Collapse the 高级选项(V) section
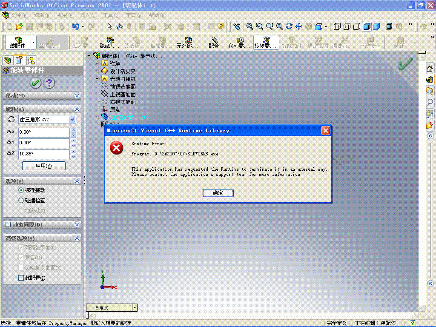436x327 pixels. click(x=77, y=238)
